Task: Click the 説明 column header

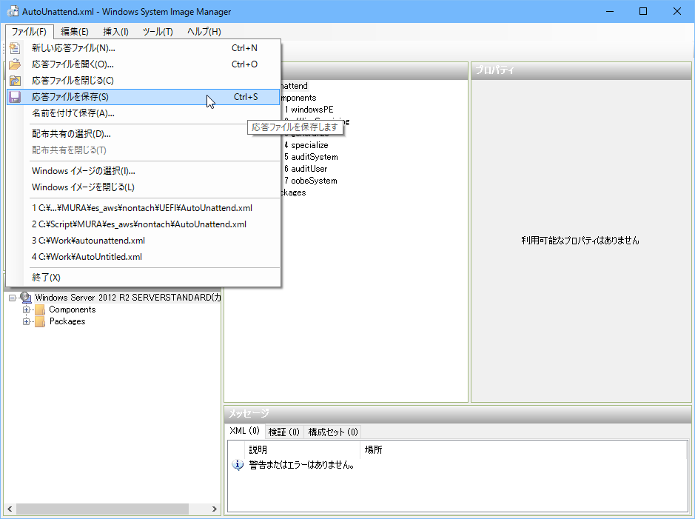Action: (x=302, y=450)
